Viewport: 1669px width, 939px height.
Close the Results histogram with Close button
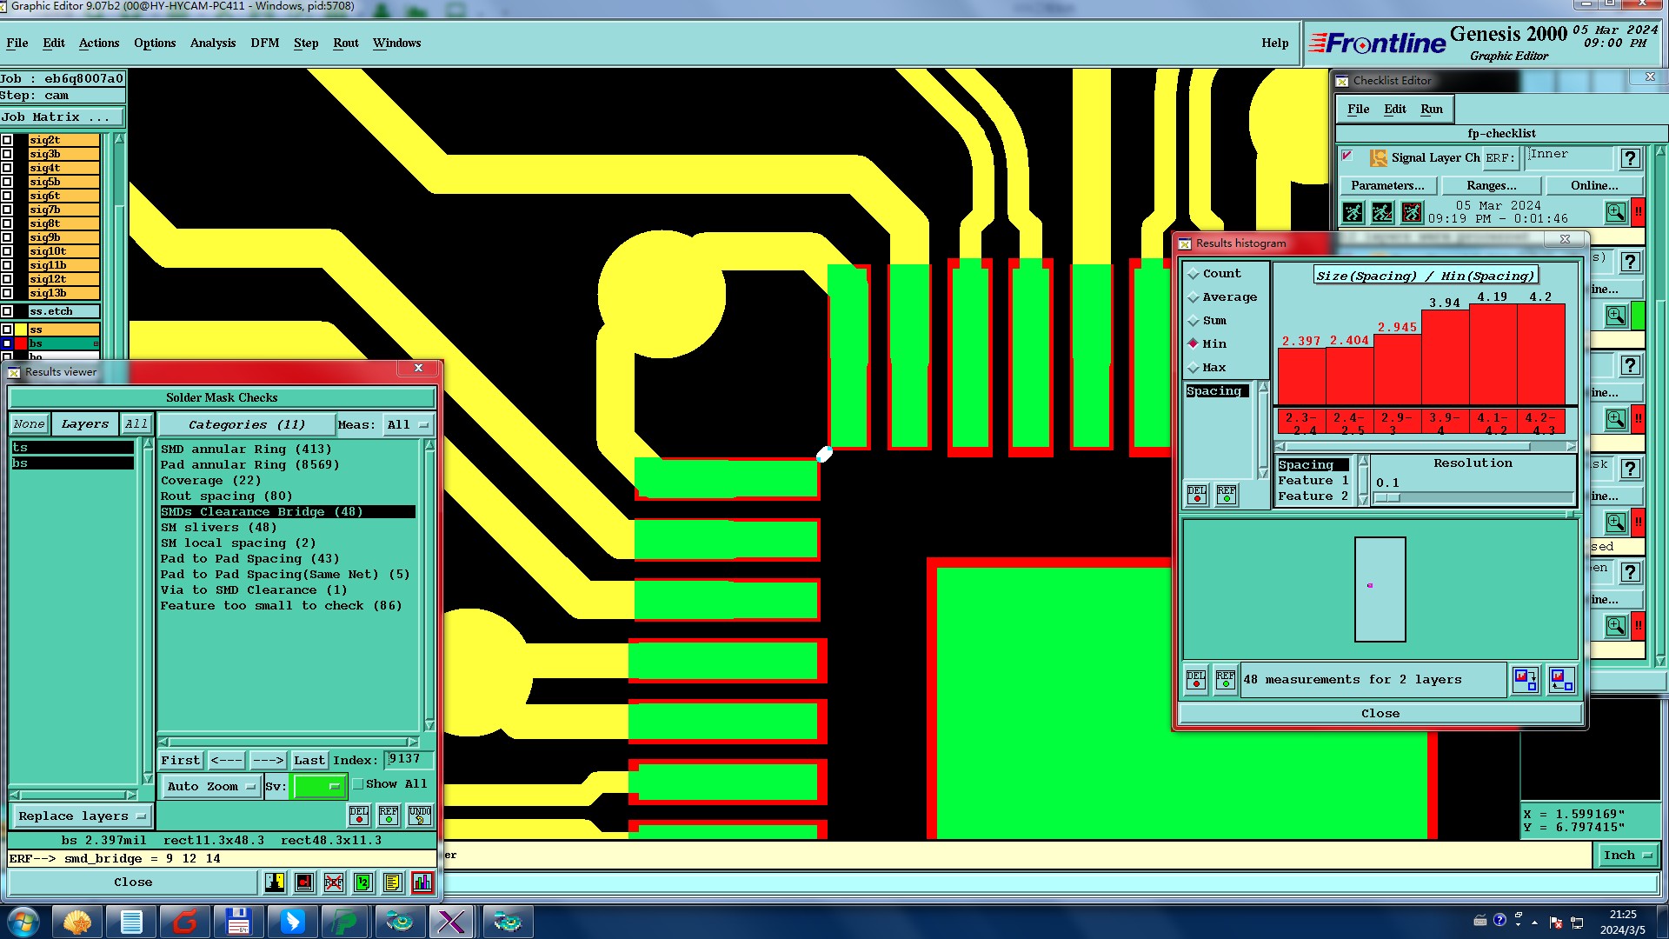pos(1380,714)
